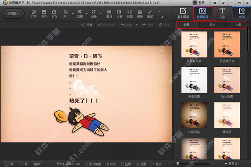The height and width of the screenshot is (167, 251).
Task: Apply the LOMO风格 filter thumbnail
Action: [x=194, y=115]
